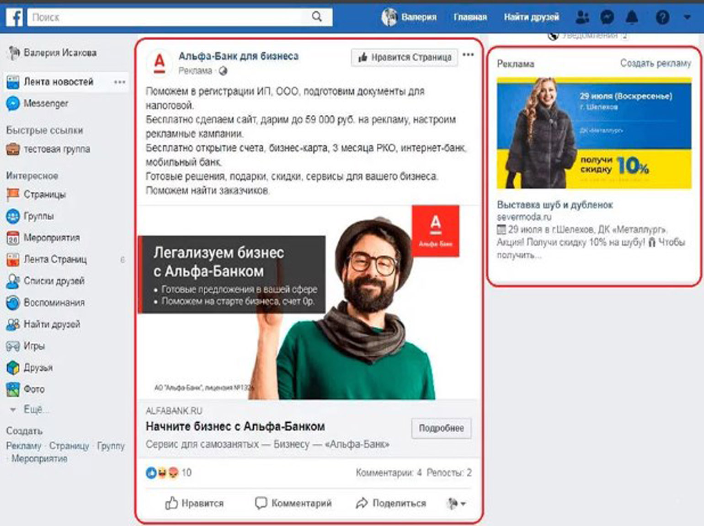Open the fur coat exhibition ad image

pyautogui.click(x=594, y=133)
